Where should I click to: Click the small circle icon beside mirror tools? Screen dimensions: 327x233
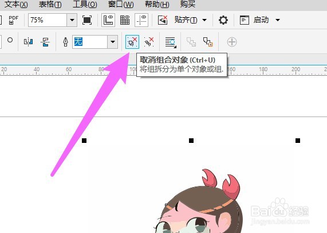pos(10,40)
